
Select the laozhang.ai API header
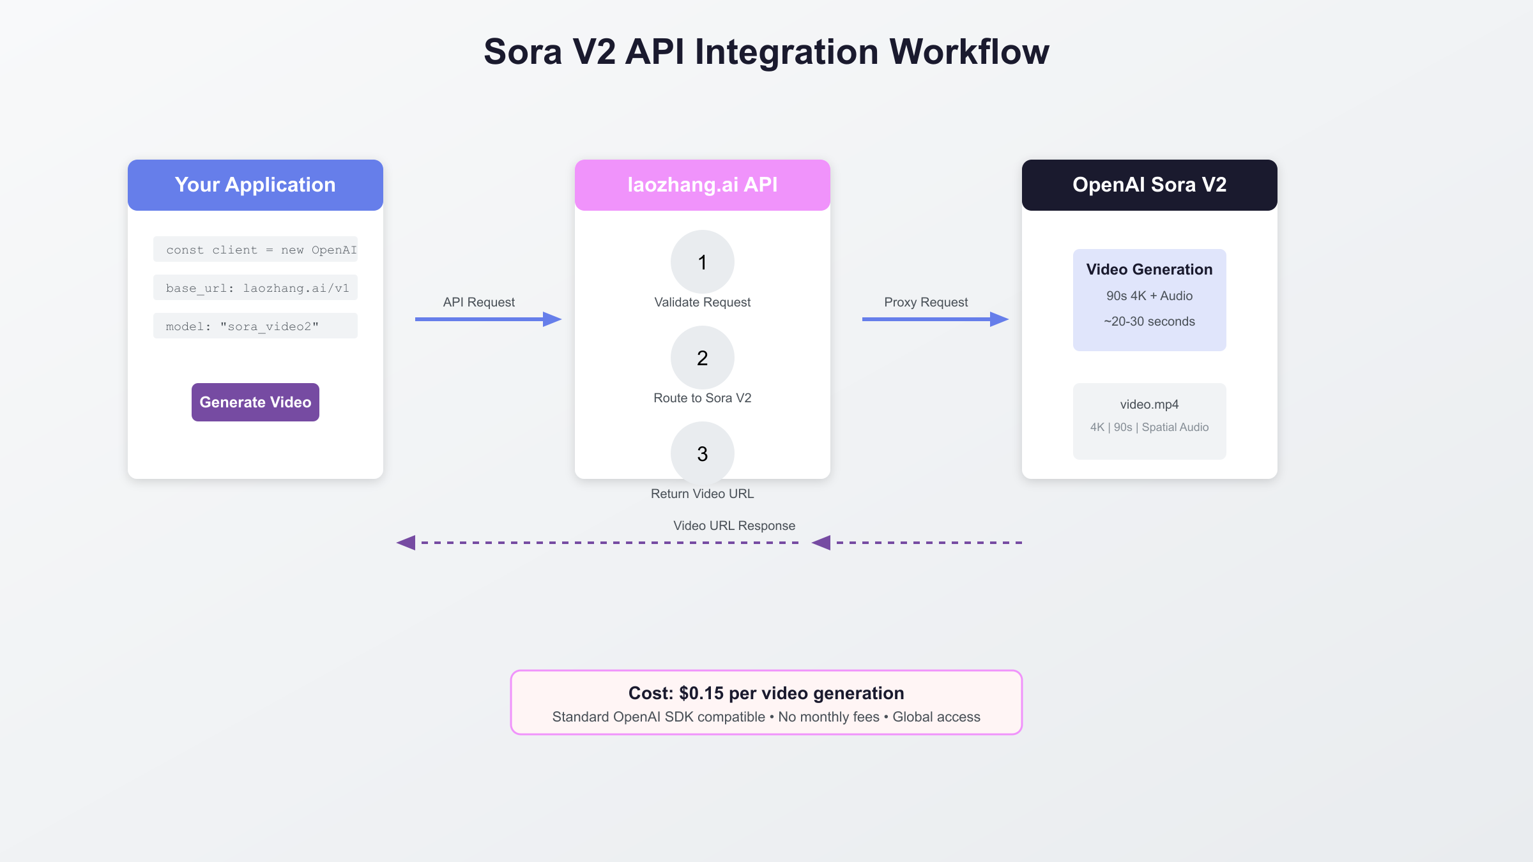tap(702, 185)
